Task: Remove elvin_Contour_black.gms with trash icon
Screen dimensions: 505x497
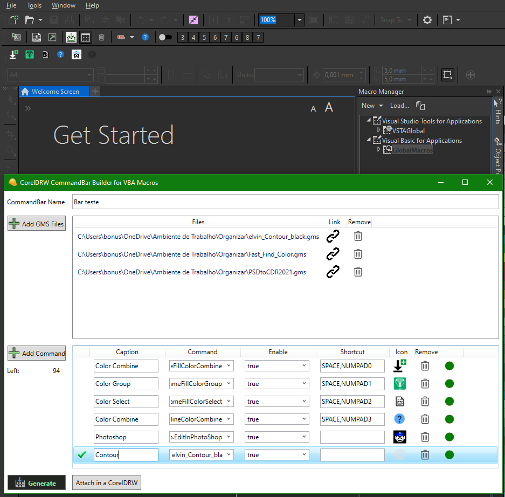Action: coord(358,237)
